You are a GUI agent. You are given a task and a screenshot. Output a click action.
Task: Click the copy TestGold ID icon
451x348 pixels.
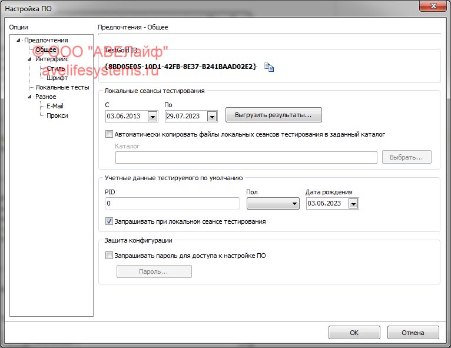[269, 67]
